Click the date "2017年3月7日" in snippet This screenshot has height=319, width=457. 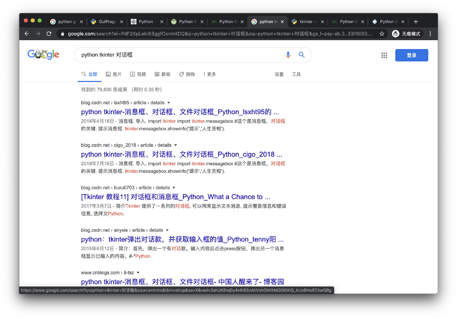(x=96, y=206)
